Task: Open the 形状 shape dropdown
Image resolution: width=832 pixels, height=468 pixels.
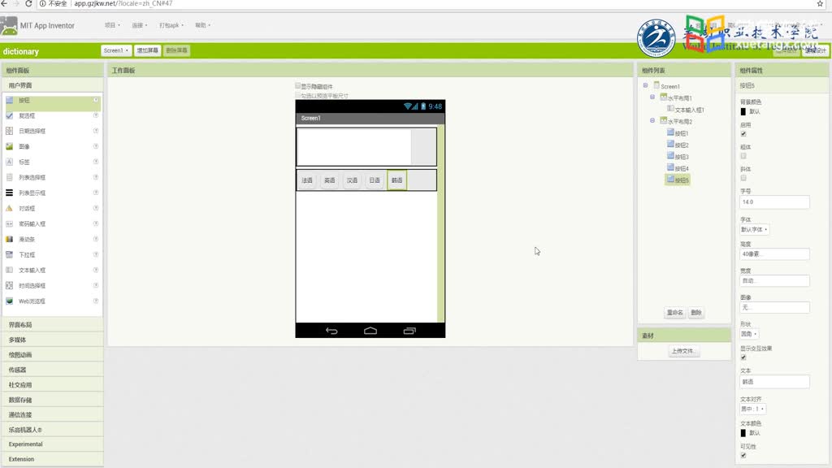Action: (749, 334)
